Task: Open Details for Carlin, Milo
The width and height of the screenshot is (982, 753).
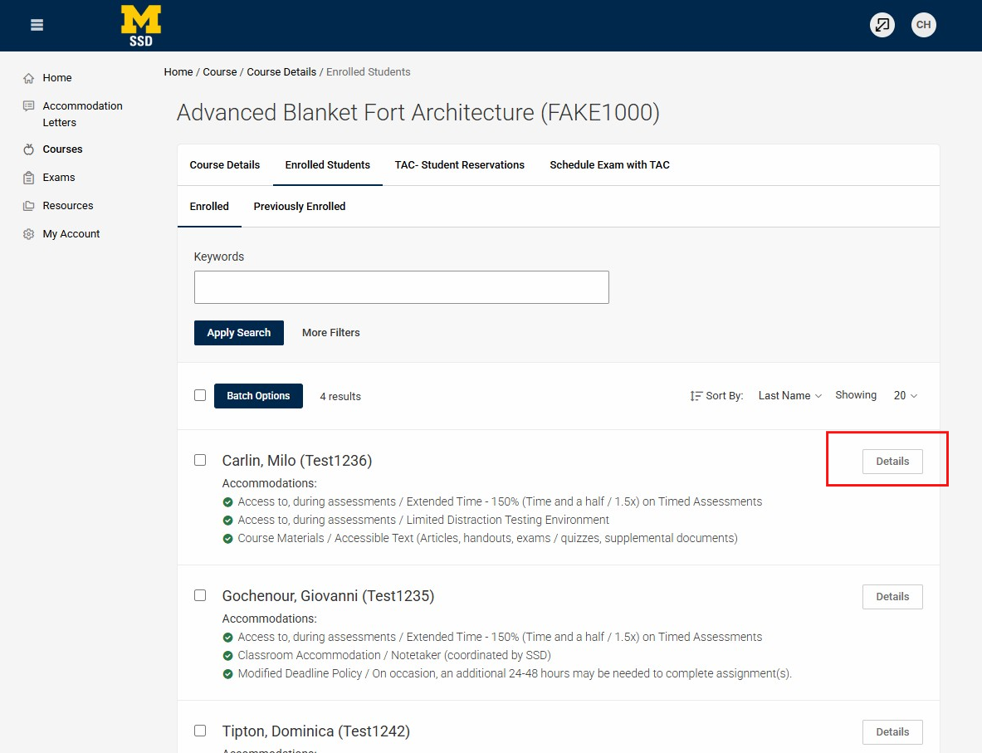Action: click(892, 461)
